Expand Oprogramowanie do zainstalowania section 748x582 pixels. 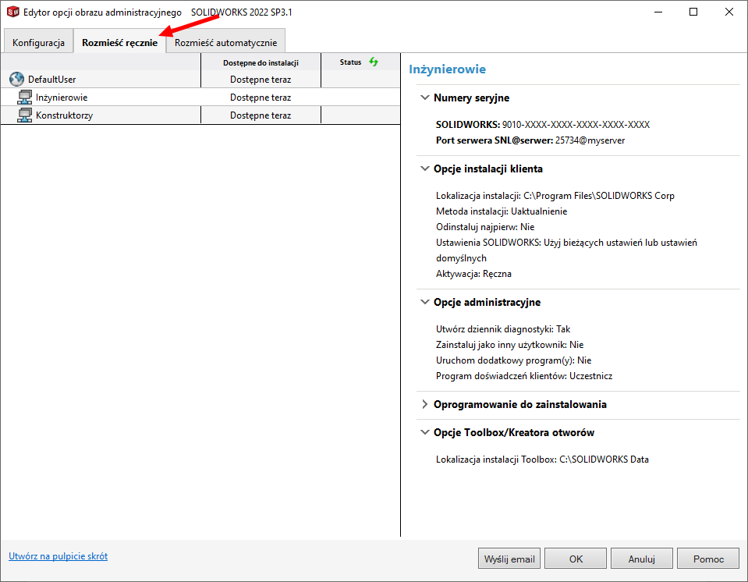[425, 404]
